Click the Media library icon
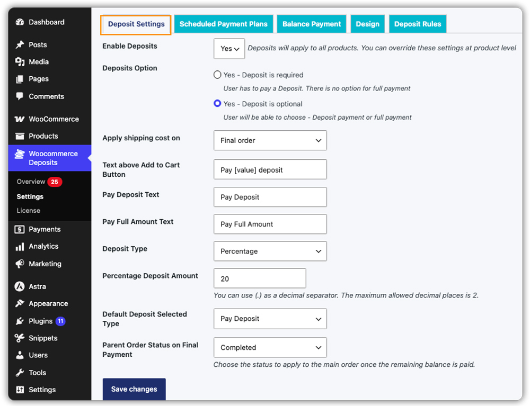 click(x=20, y=62)
